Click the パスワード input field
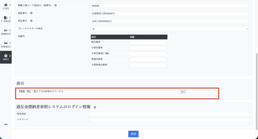 pos(170,120)
